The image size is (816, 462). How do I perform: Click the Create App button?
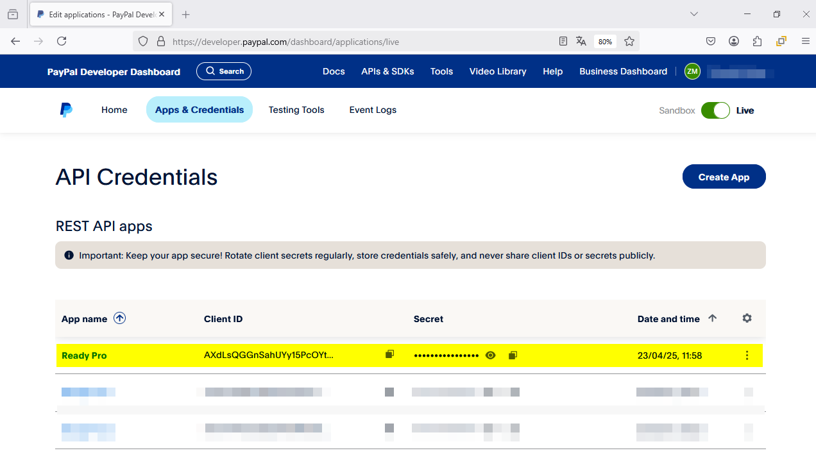click(724, 176)
